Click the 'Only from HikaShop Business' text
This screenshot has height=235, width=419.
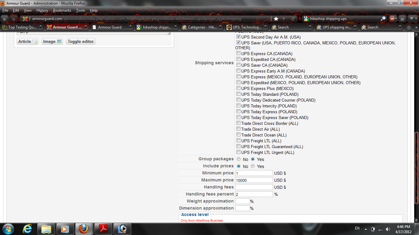click(202, 220)
